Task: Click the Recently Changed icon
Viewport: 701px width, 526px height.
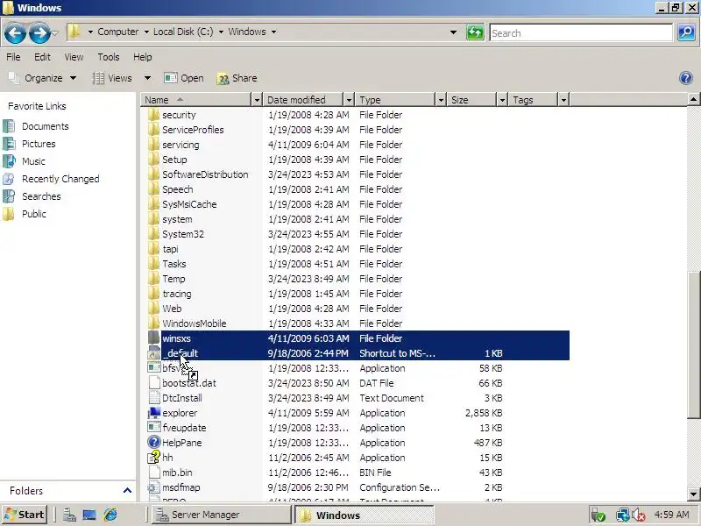Action: click(x=9, y=179)
